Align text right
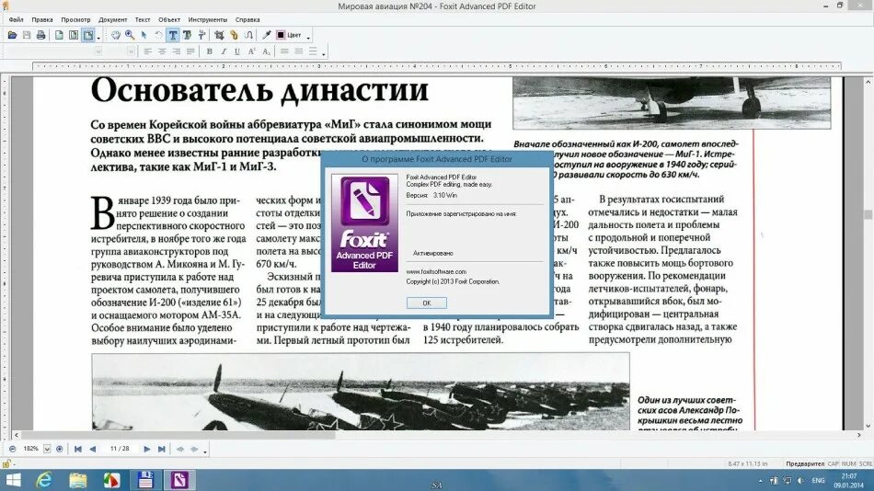Viewport: 874px width, 491px height. 176,51
